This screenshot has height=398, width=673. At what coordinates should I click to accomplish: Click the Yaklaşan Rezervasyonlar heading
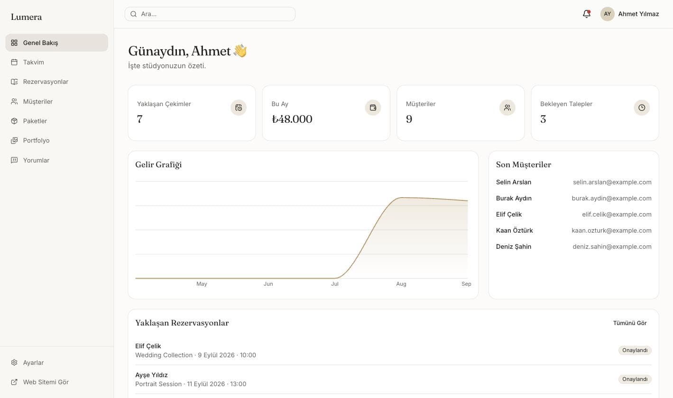coord(182,323)
